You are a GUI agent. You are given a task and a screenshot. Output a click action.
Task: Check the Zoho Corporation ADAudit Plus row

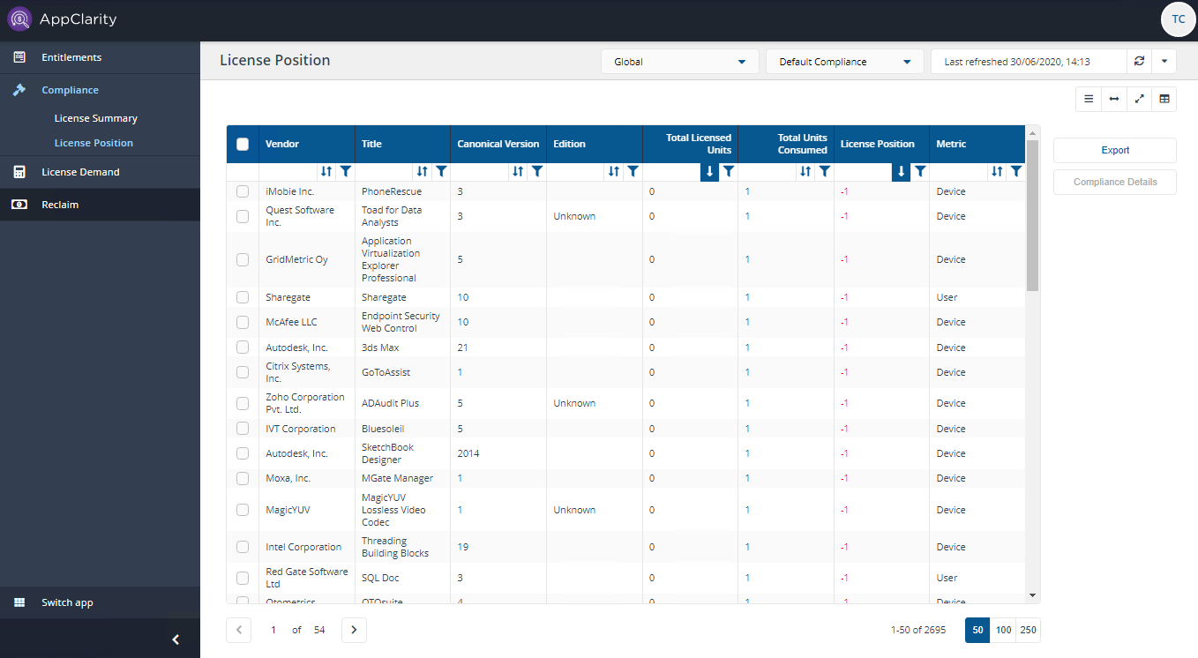pos(243,403)
